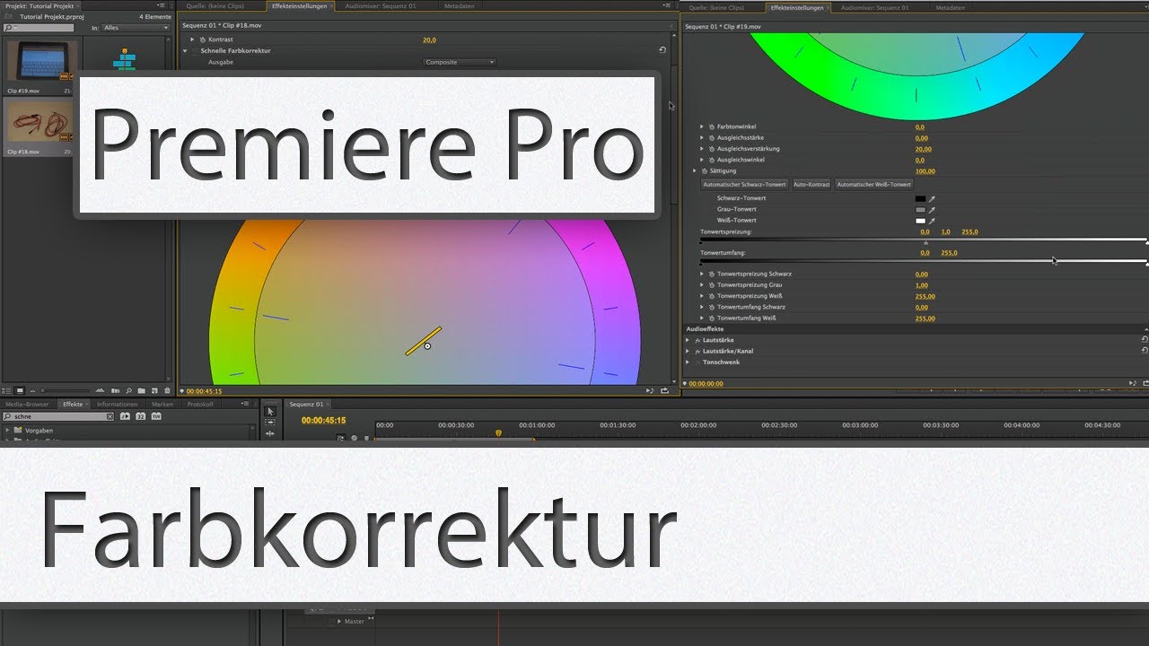Screen dimensions: 1149x646
Task: Switch to the Protokoll tab
Action: point(200,405)
